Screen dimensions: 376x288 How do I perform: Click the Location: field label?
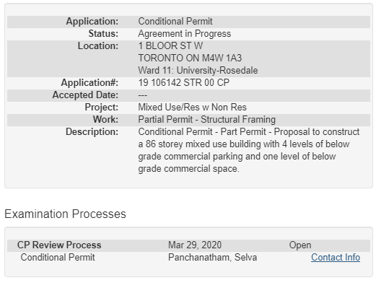tap(98, 45)
